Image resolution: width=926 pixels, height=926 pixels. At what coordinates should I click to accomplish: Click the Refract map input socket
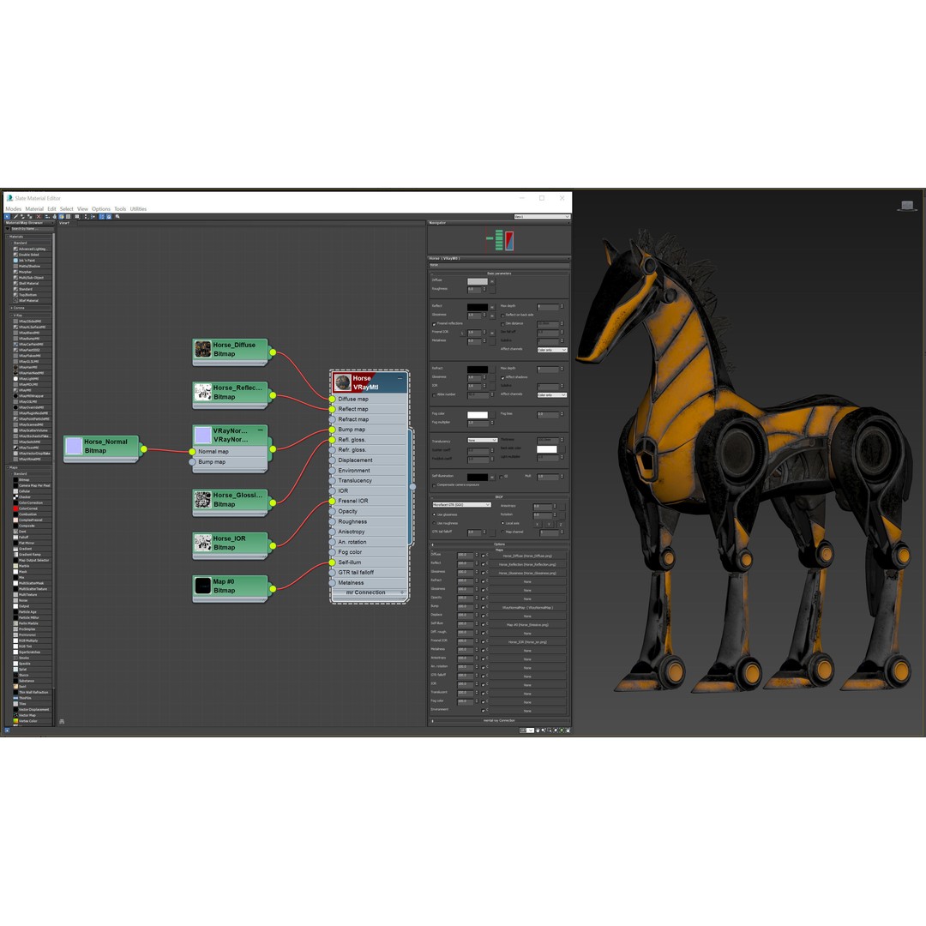click(x=333, y=419)
